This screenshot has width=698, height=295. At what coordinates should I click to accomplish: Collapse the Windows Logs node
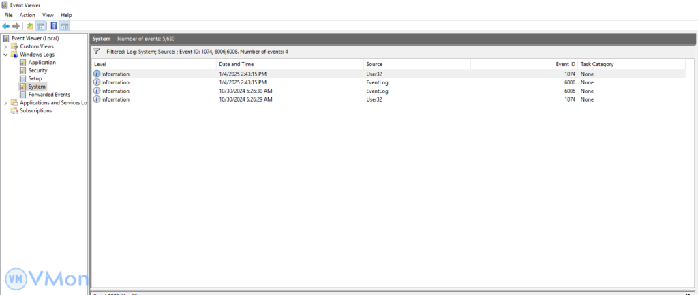coord(5,55)
